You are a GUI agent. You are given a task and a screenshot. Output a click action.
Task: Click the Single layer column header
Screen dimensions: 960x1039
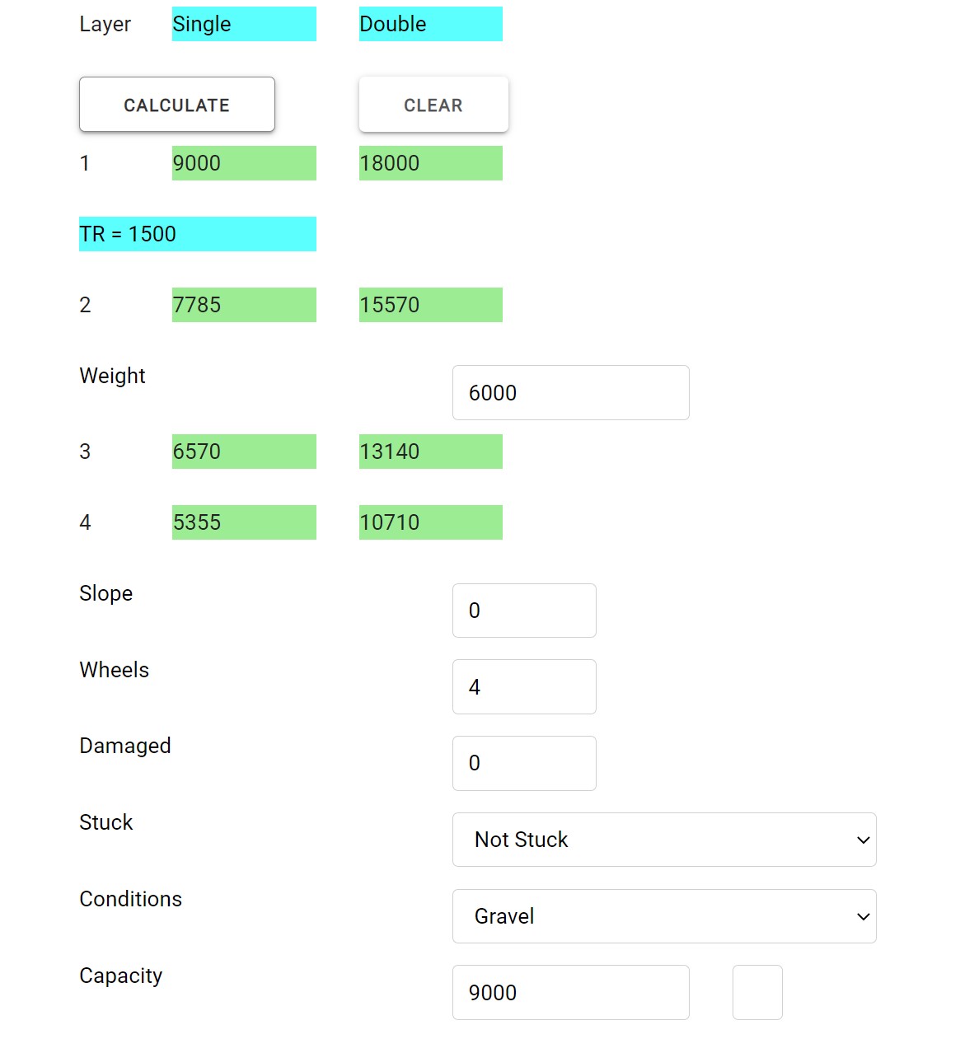click(244, 24)
